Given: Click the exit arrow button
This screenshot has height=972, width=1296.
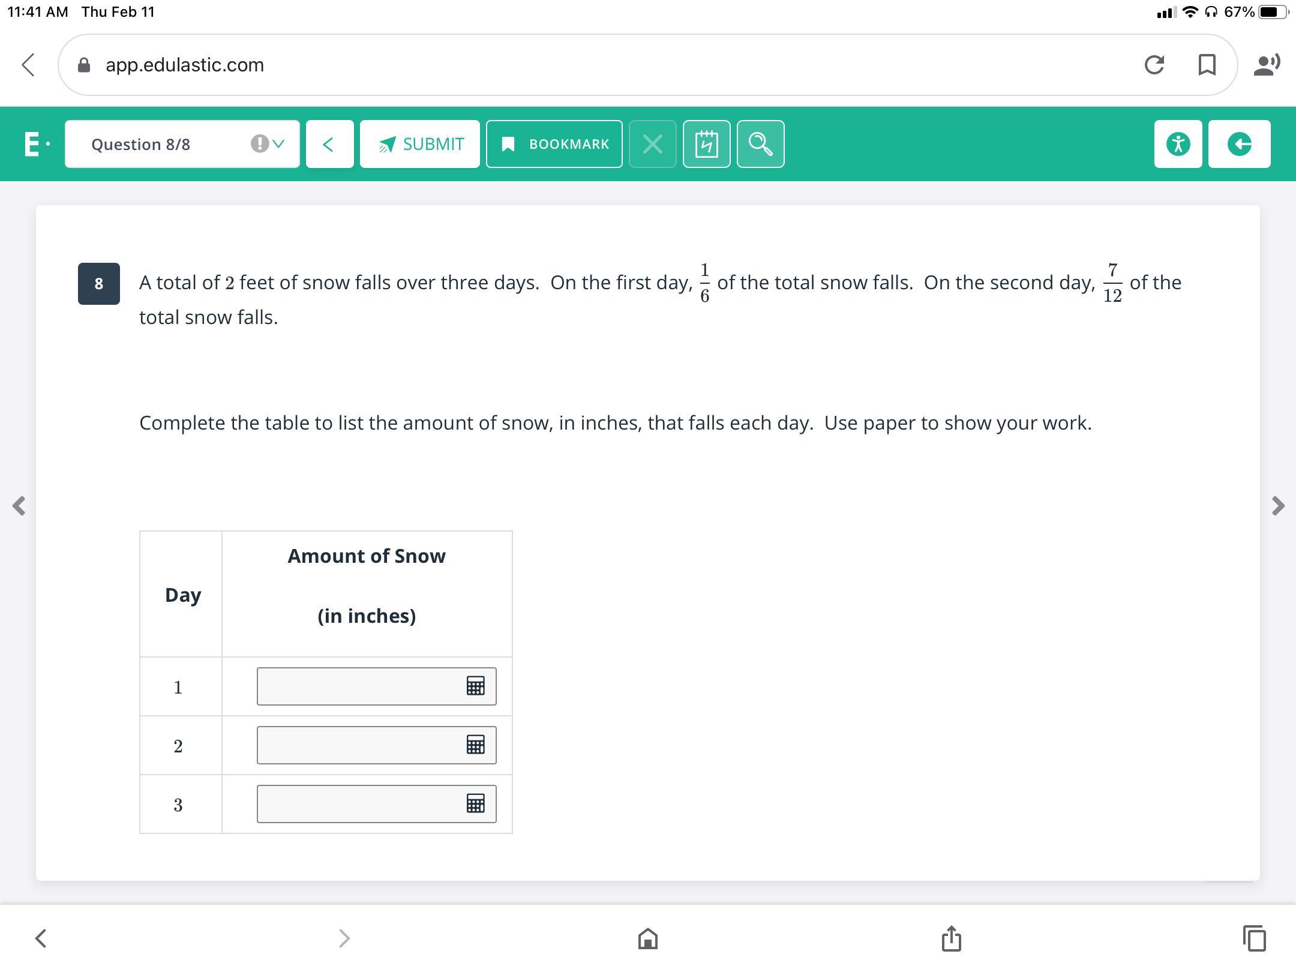Looking at the screenshot, I should tap(1238, 144).
